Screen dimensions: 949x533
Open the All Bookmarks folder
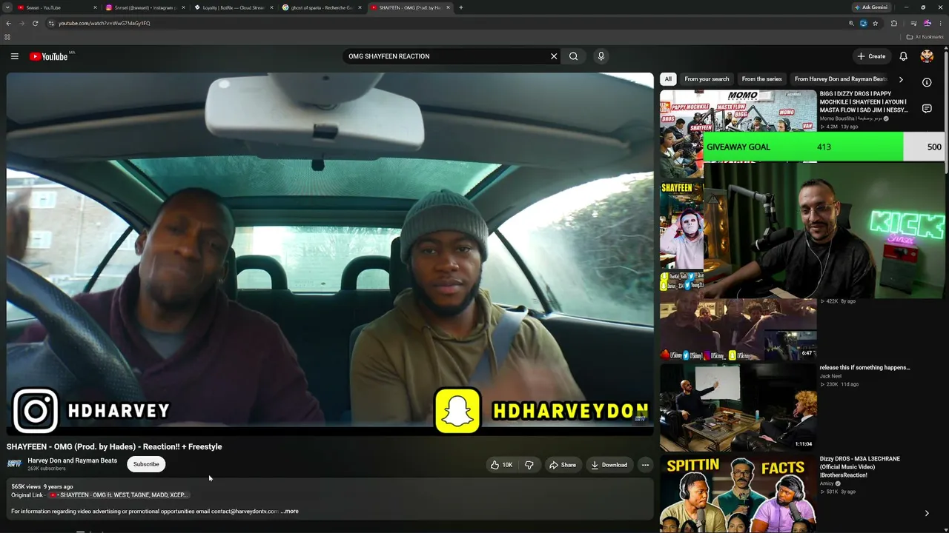pyautogui.click(x=925, y=37)
